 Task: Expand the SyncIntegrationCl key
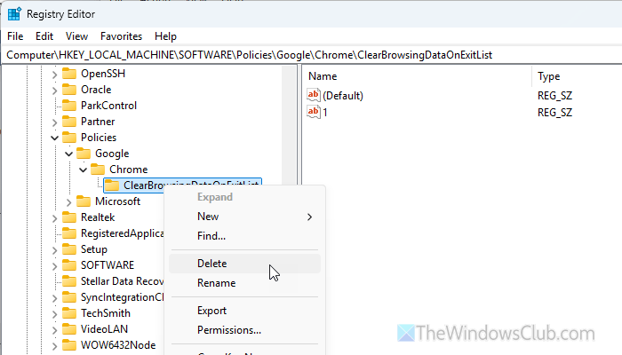pos(55,298)
